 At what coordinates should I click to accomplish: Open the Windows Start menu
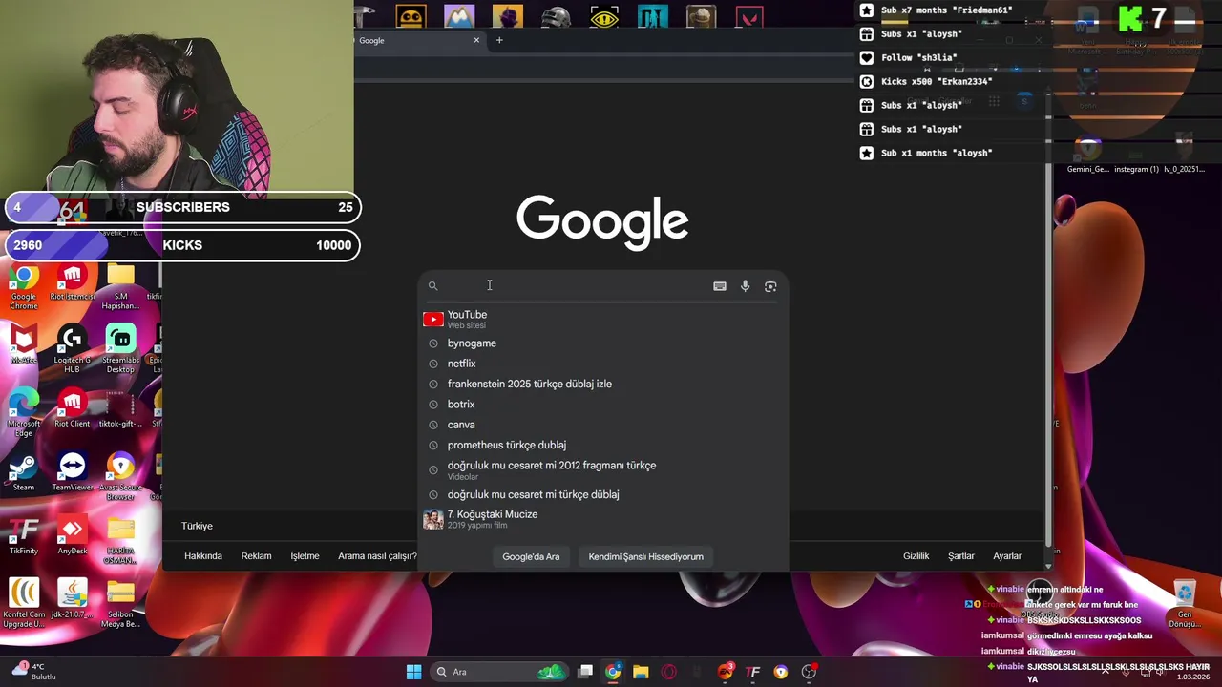[x=413, y=672]
